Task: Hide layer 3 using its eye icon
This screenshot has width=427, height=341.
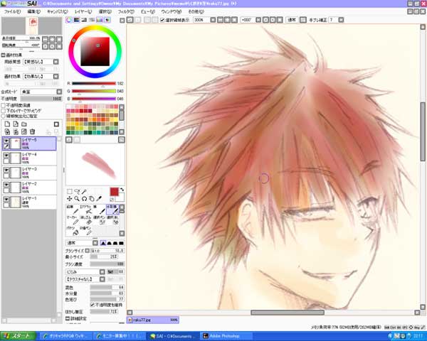Action: click(6, 170)
